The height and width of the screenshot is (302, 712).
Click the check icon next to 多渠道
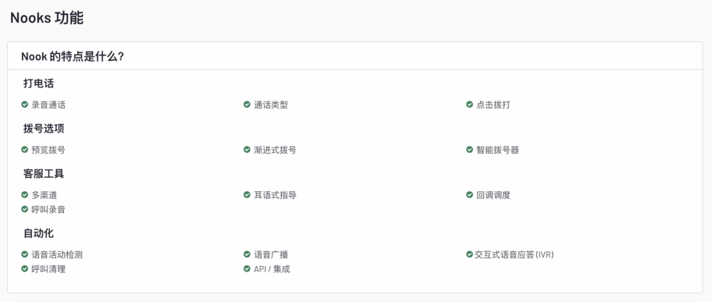(x=25, y=195)
